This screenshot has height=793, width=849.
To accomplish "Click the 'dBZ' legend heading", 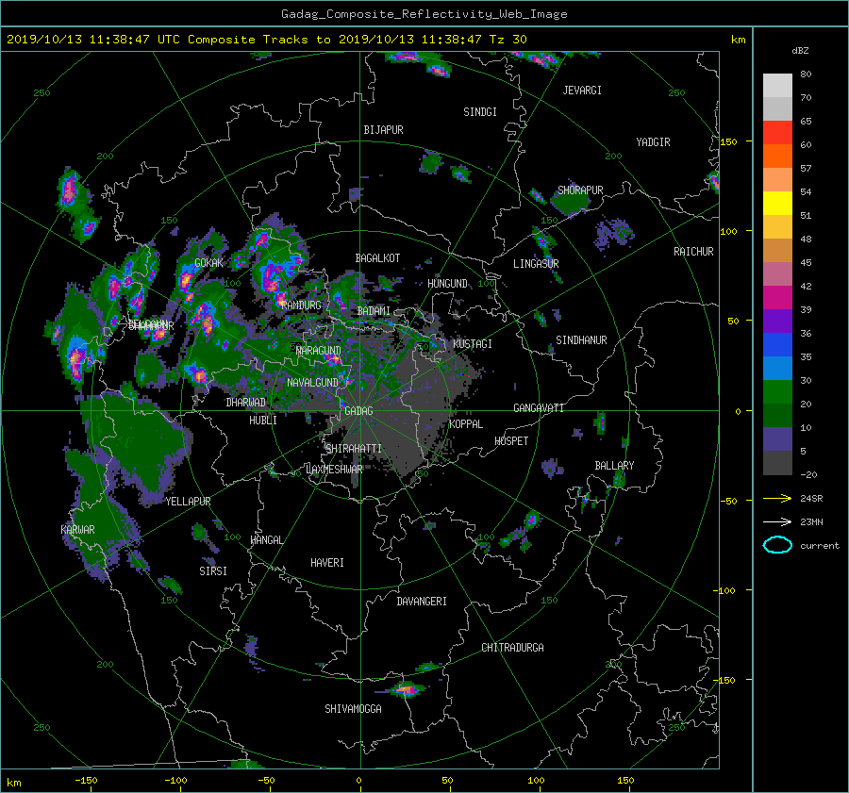I will click(x=800, y=50).
